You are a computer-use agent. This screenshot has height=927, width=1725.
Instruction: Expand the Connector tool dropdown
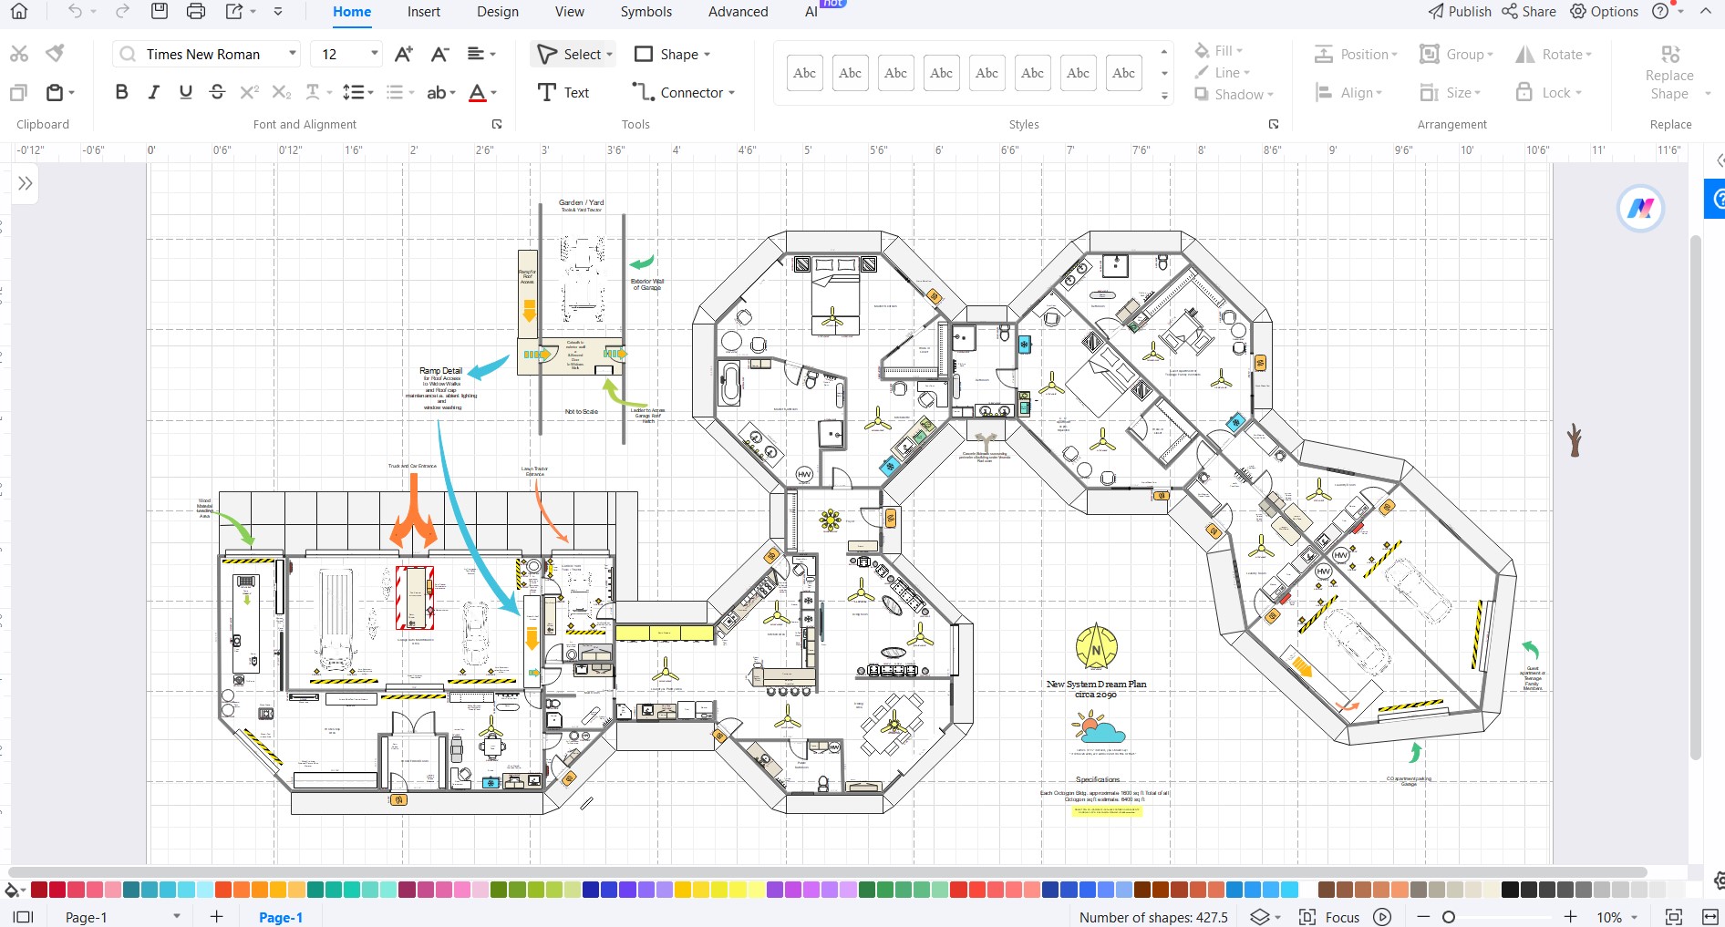point(731,92)
